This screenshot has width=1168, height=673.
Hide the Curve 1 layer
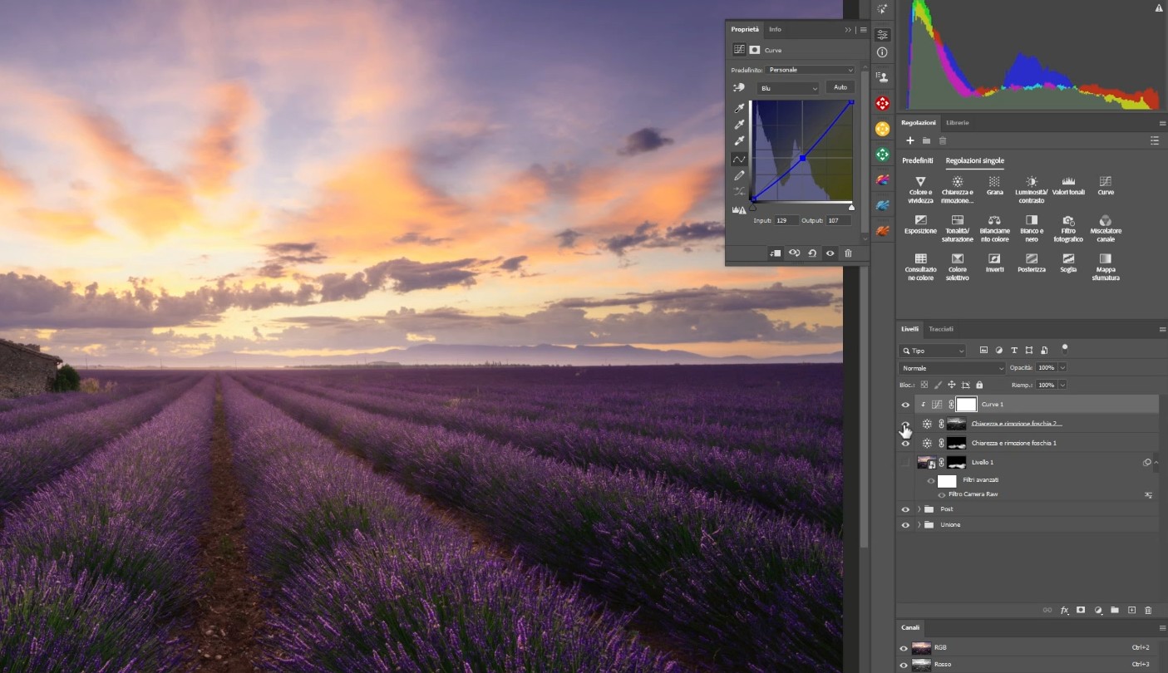905,405
